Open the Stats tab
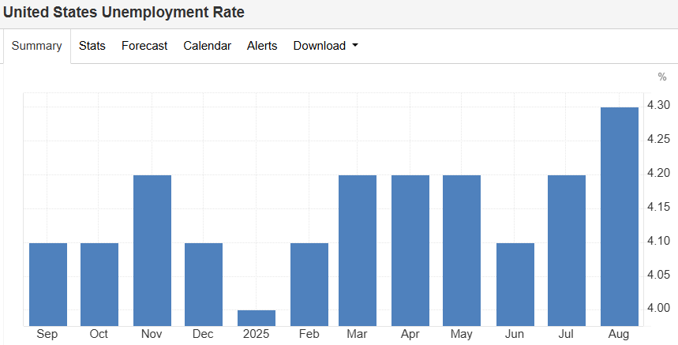Screen dimensions: 678x345 tap(92, 46)
